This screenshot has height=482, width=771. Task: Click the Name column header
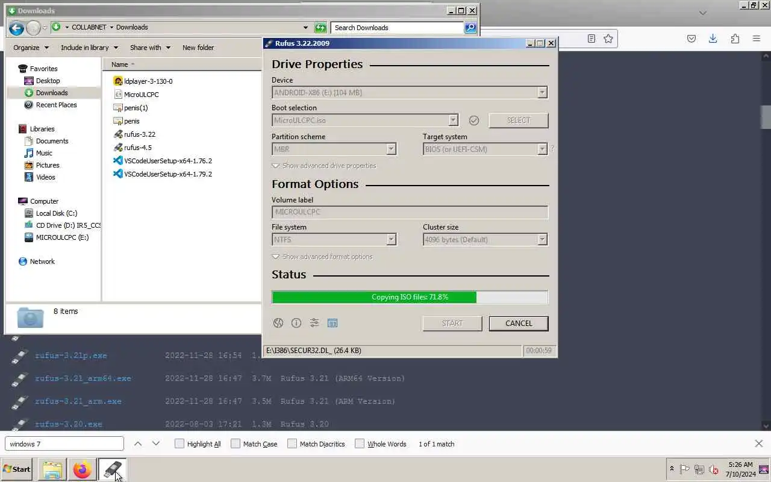[x=181, y=64]
